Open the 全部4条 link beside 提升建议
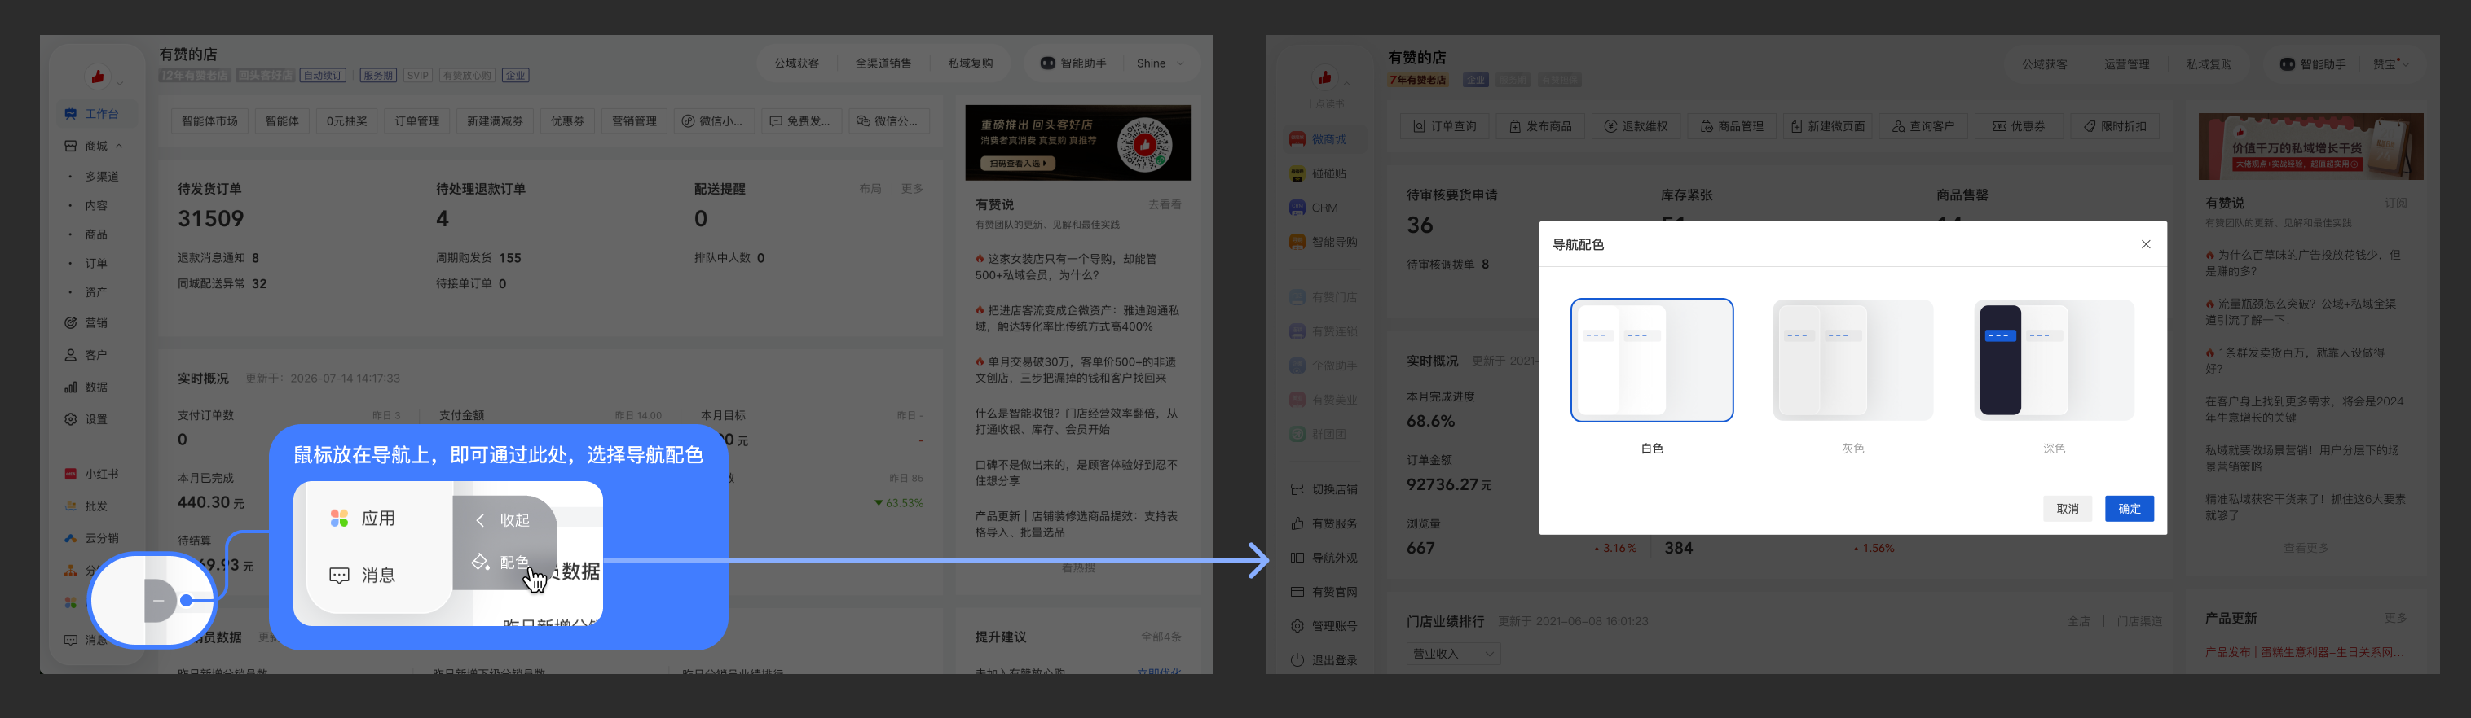 [x=1161, y=637]
